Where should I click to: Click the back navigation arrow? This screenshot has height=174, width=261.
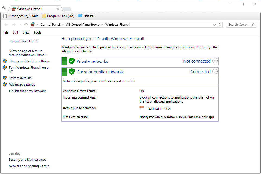tap(6, 25)
